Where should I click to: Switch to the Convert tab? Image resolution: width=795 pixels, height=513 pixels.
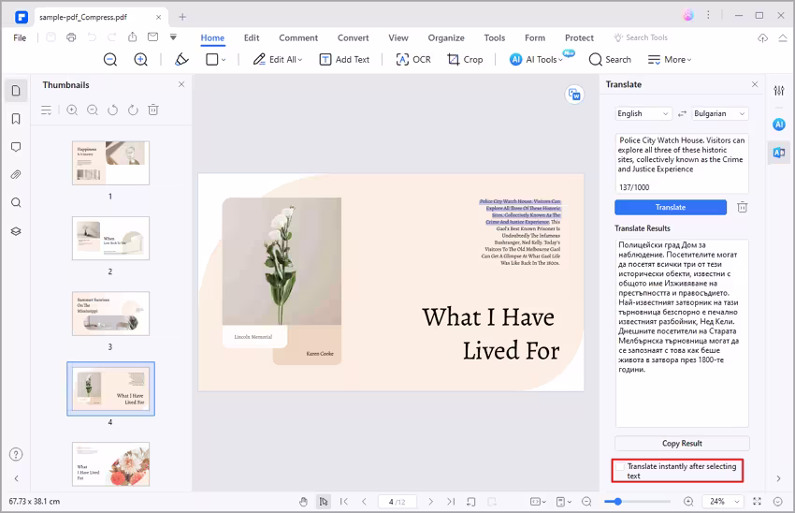[x=353, y=37]
